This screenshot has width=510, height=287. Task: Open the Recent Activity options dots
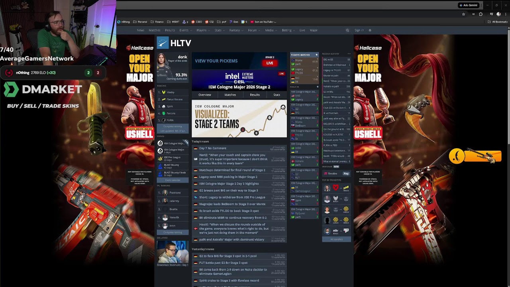pos(349,54)
